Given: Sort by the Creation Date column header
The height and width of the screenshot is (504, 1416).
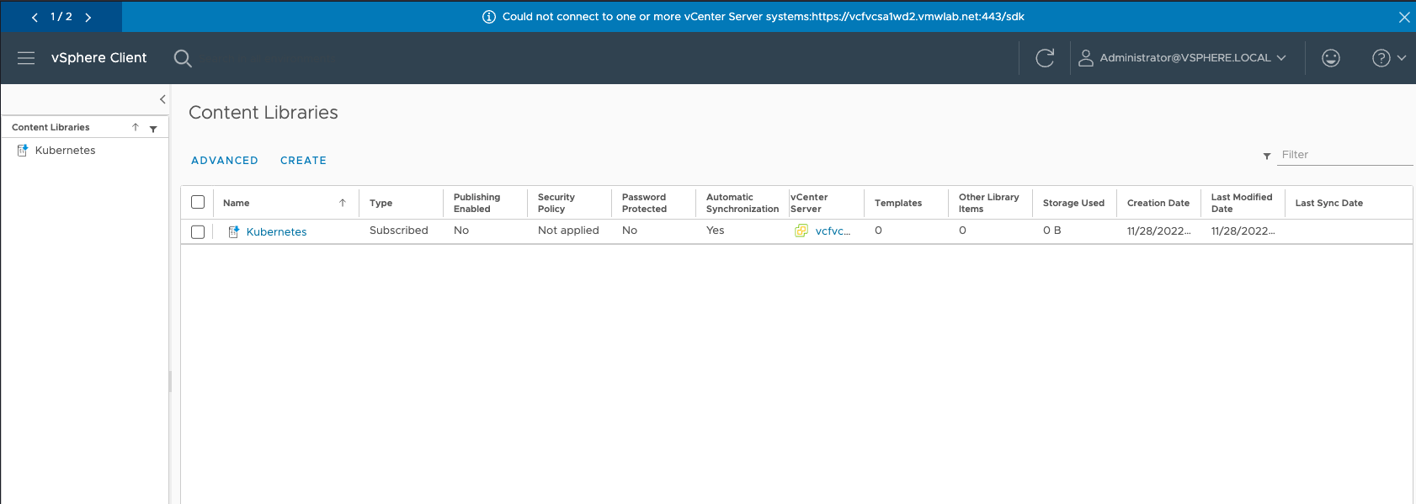Looking at the screenshot, I should (x=1158, y=203).
